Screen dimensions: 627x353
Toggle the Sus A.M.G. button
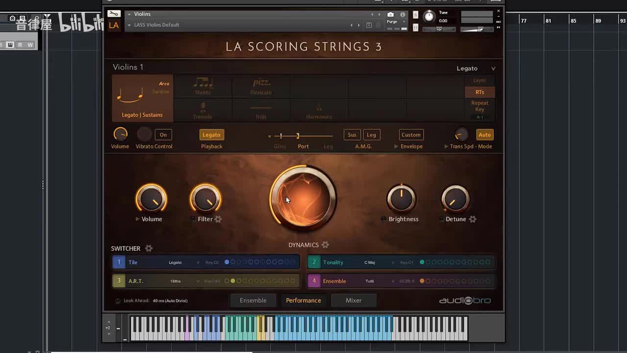[x=352, y=135]
